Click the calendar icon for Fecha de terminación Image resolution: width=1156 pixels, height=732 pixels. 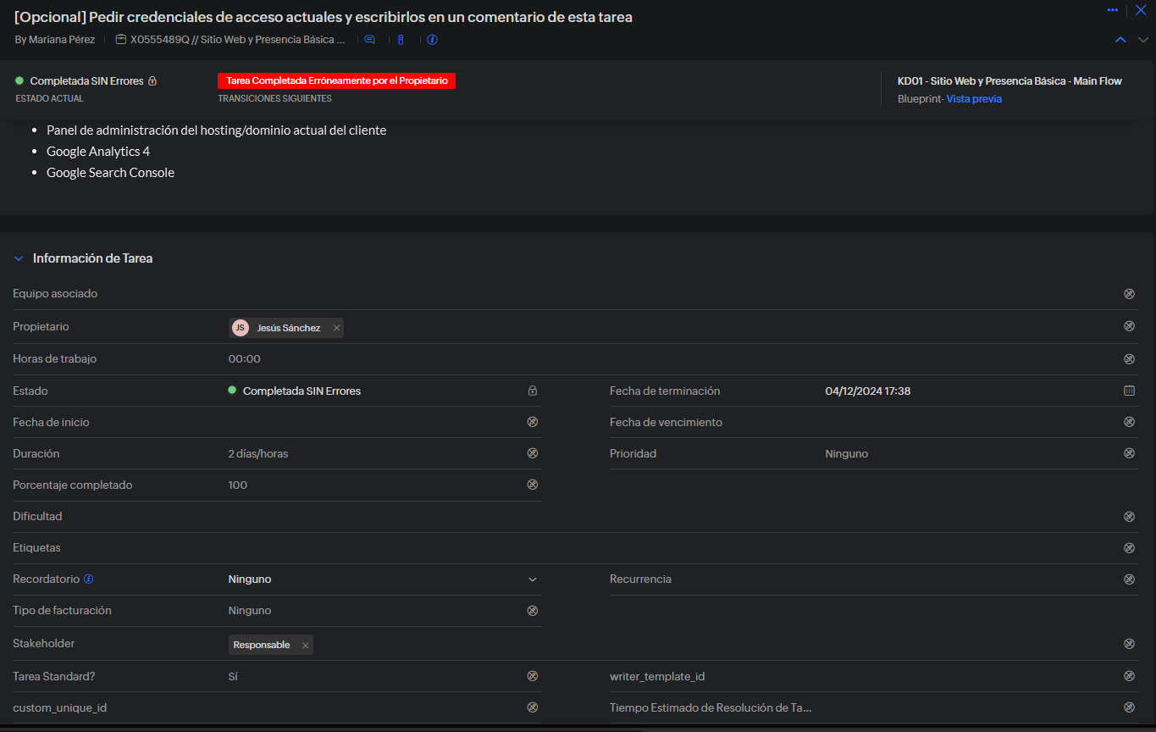(x=1129, y=391)
